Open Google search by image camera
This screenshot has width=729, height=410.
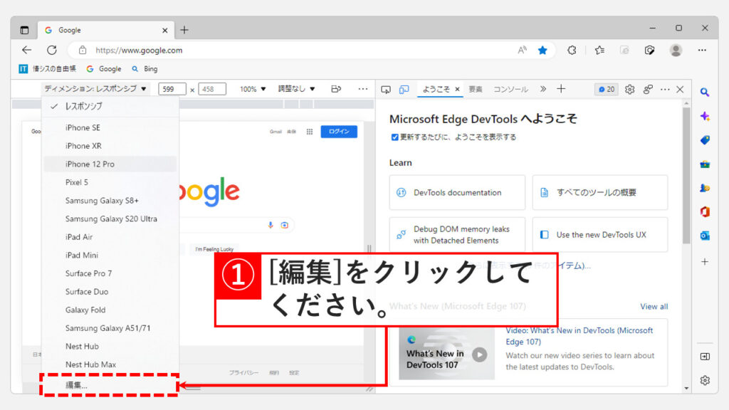point(285,225)
